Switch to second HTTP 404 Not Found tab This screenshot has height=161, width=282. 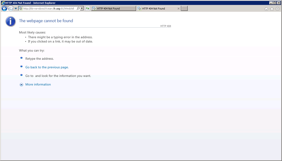tap(159, 8)
